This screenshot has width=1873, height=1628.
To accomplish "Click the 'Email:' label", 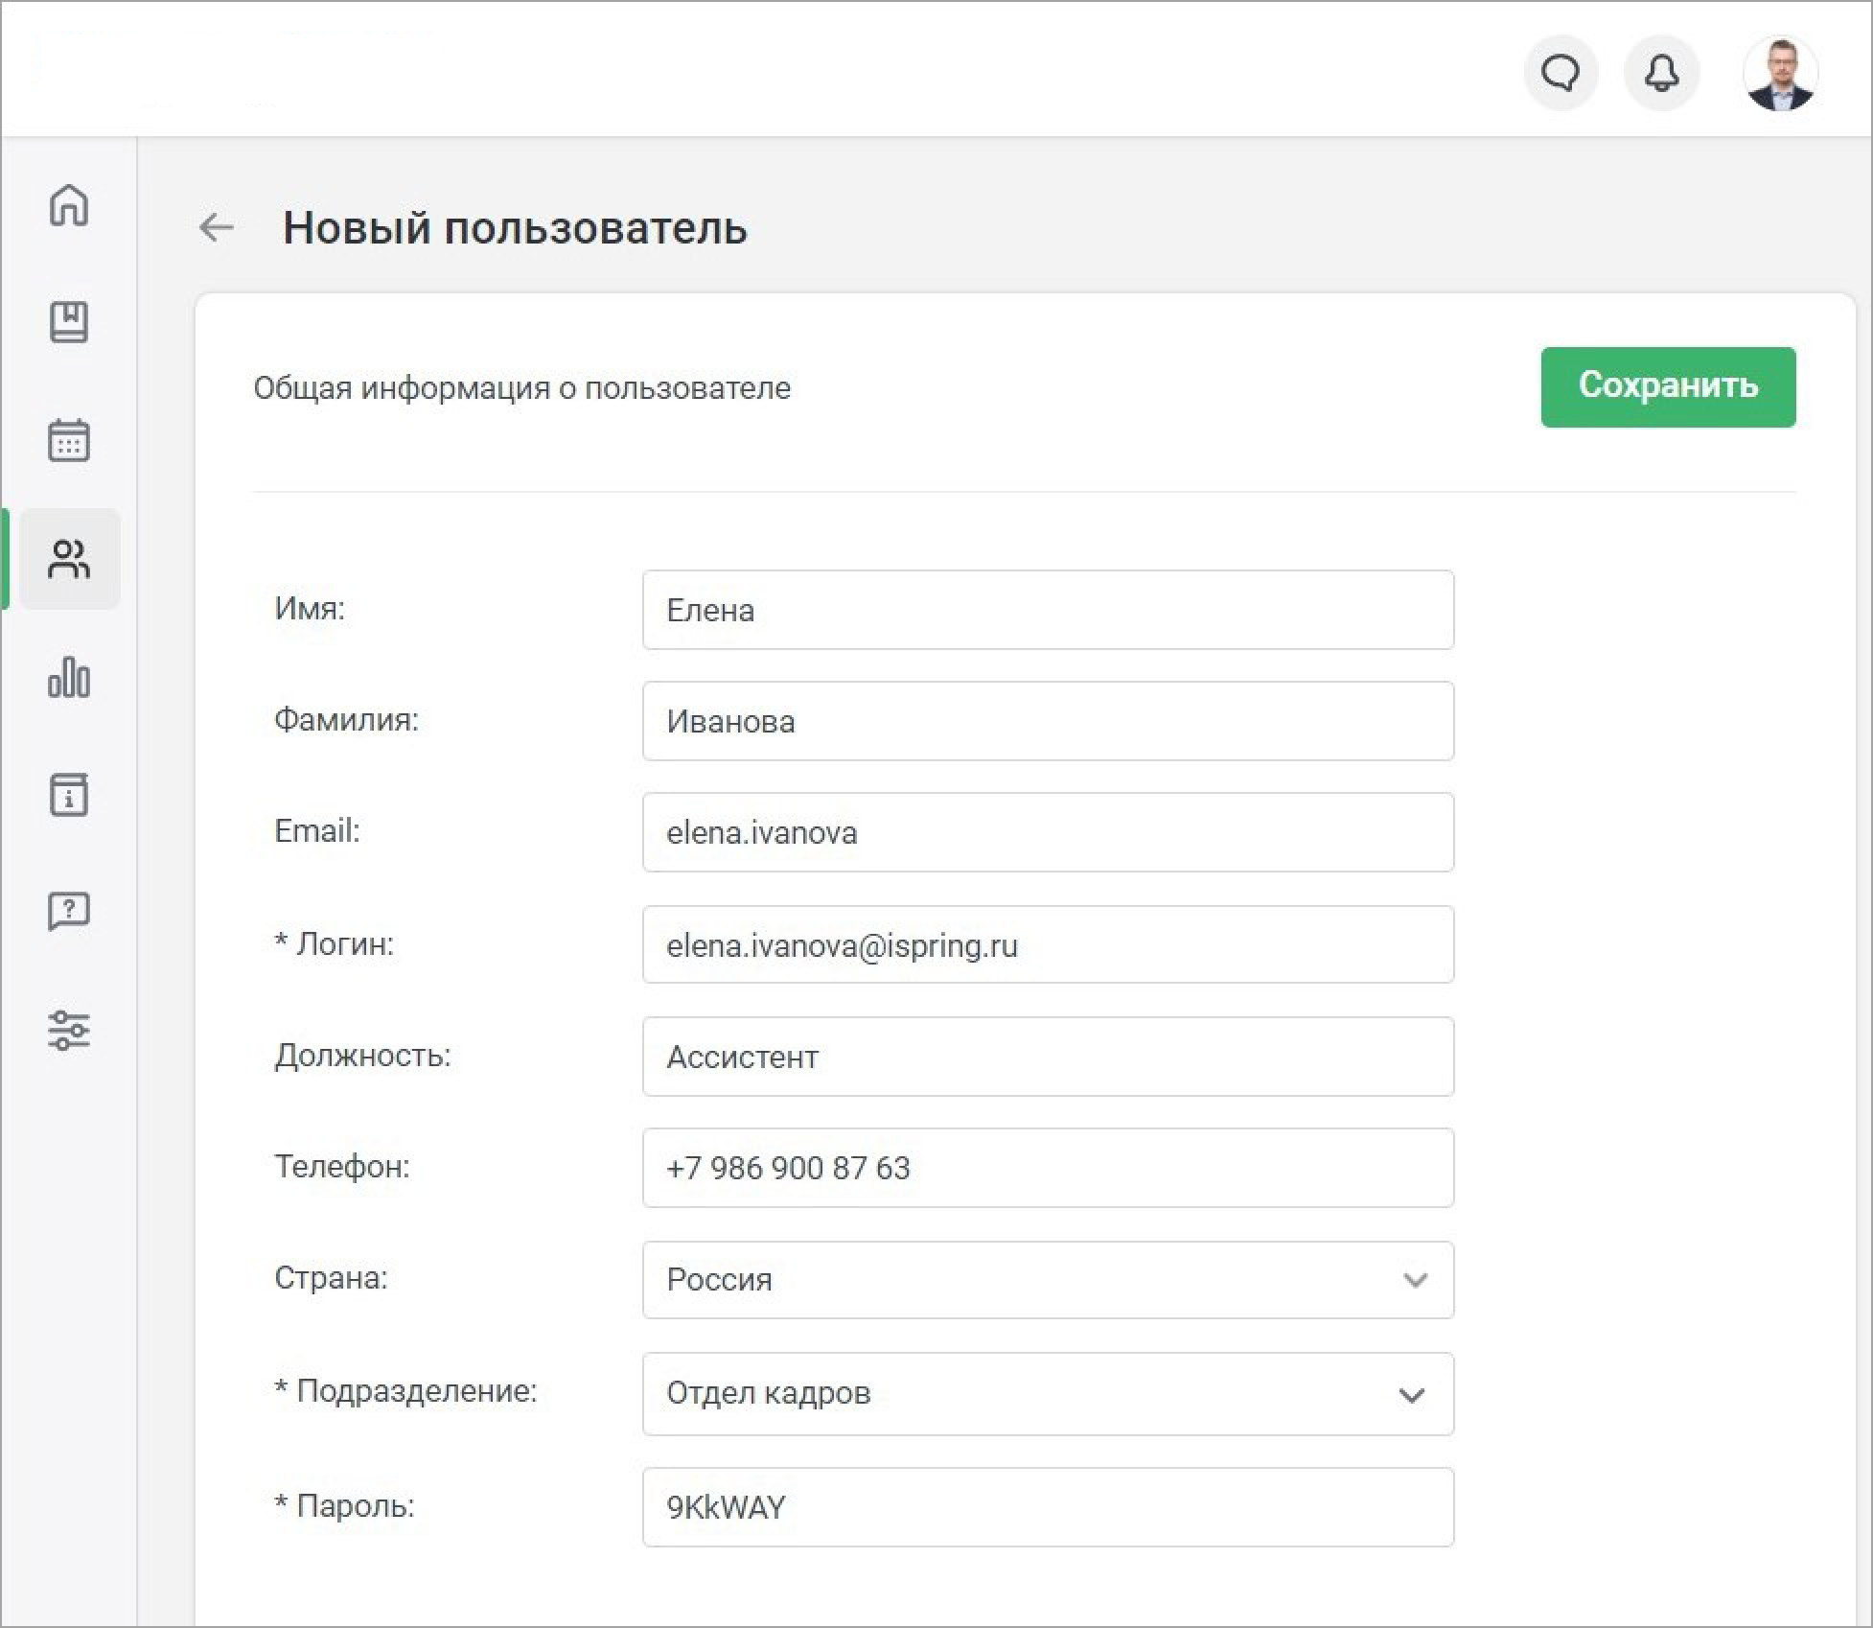I will [x=317, y=831].
